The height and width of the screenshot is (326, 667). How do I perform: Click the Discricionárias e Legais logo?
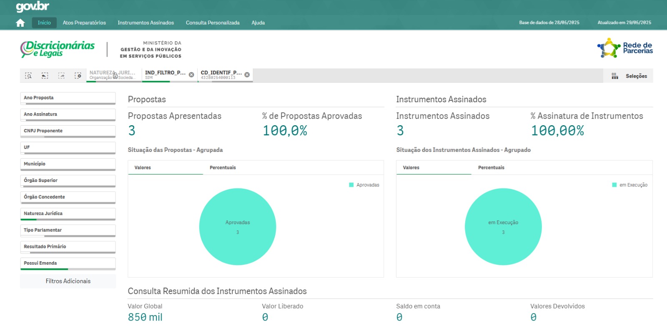(58, 49)
